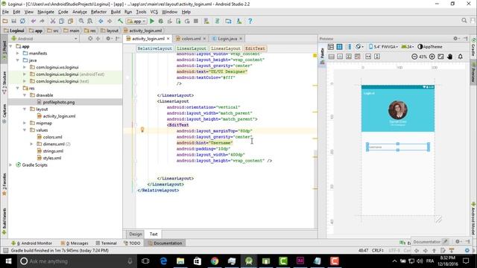Click the Replace icon in toolbar
This screenshot has width=477, height=268.
pos(90,21)
